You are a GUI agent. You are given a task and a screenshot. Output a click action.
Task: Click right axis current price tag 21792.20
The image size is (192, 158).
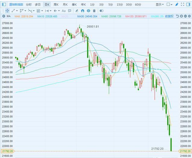(185, 151)
